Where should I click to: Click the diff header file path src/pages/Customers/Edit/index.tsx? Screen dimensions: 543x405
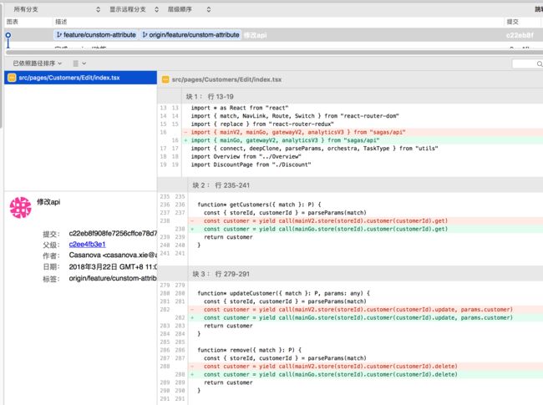tap(226, 79)
